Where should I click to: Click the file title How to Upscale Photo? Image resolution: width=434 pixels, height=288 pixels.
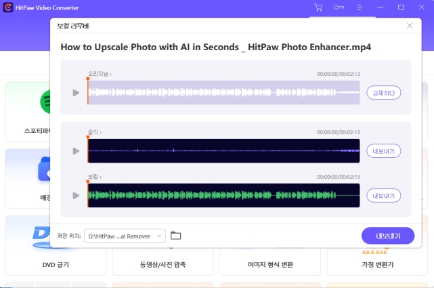pyautogui.click(x=215, y=47)
